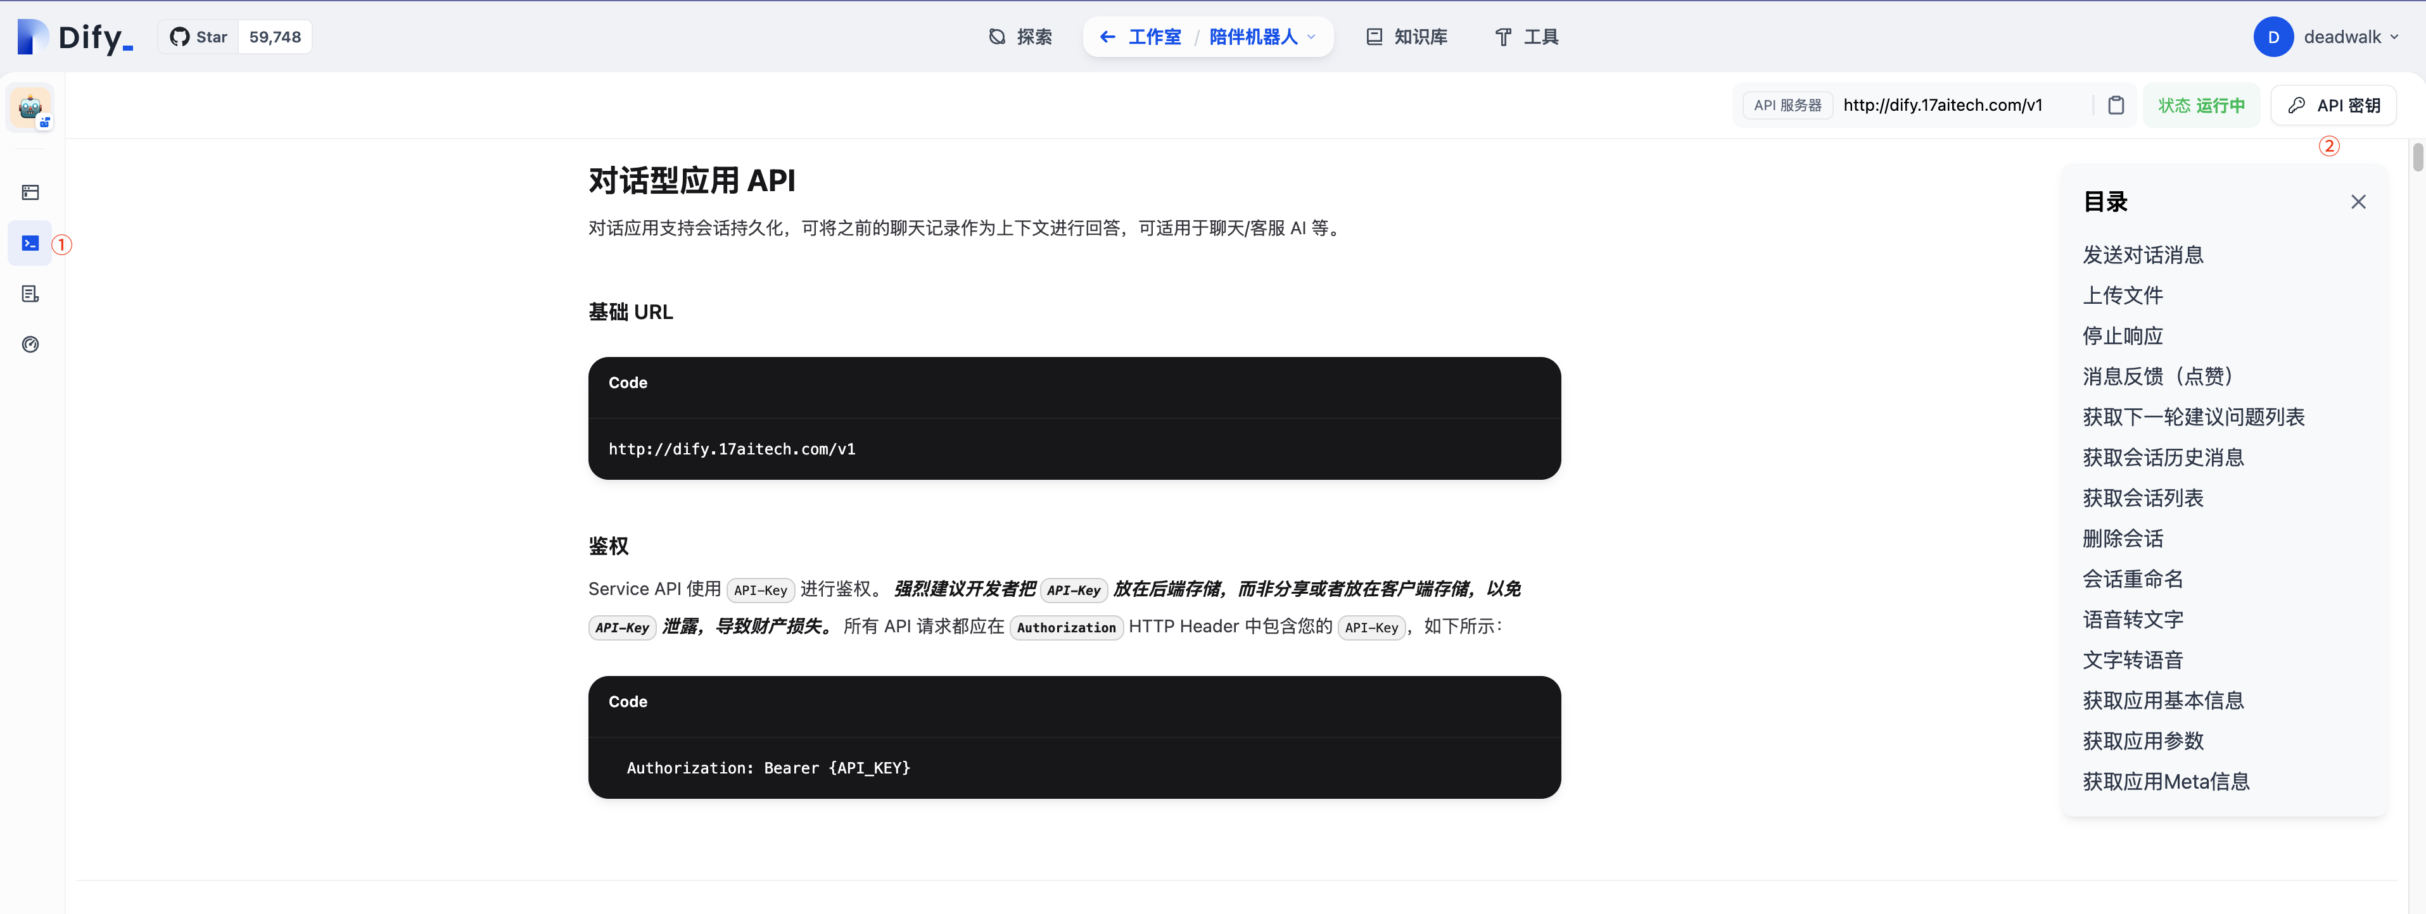Click the robot app avatar at sidebar top

pos(30,108)
